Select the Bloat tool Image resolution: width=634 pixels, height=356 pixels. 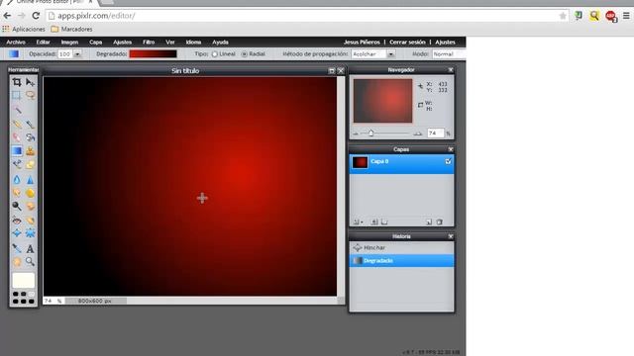(17, 233)
